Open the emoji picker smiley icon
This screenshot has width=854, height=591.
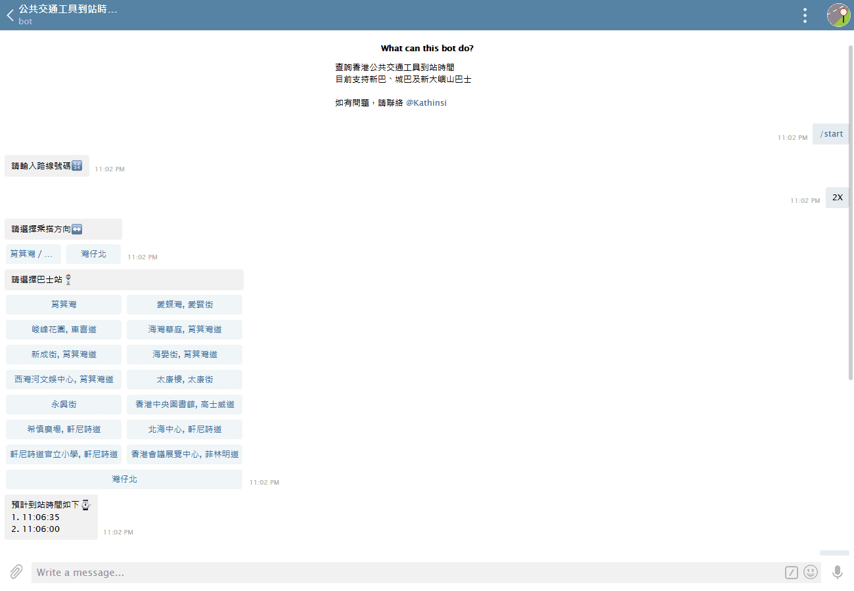click(811, 572)
